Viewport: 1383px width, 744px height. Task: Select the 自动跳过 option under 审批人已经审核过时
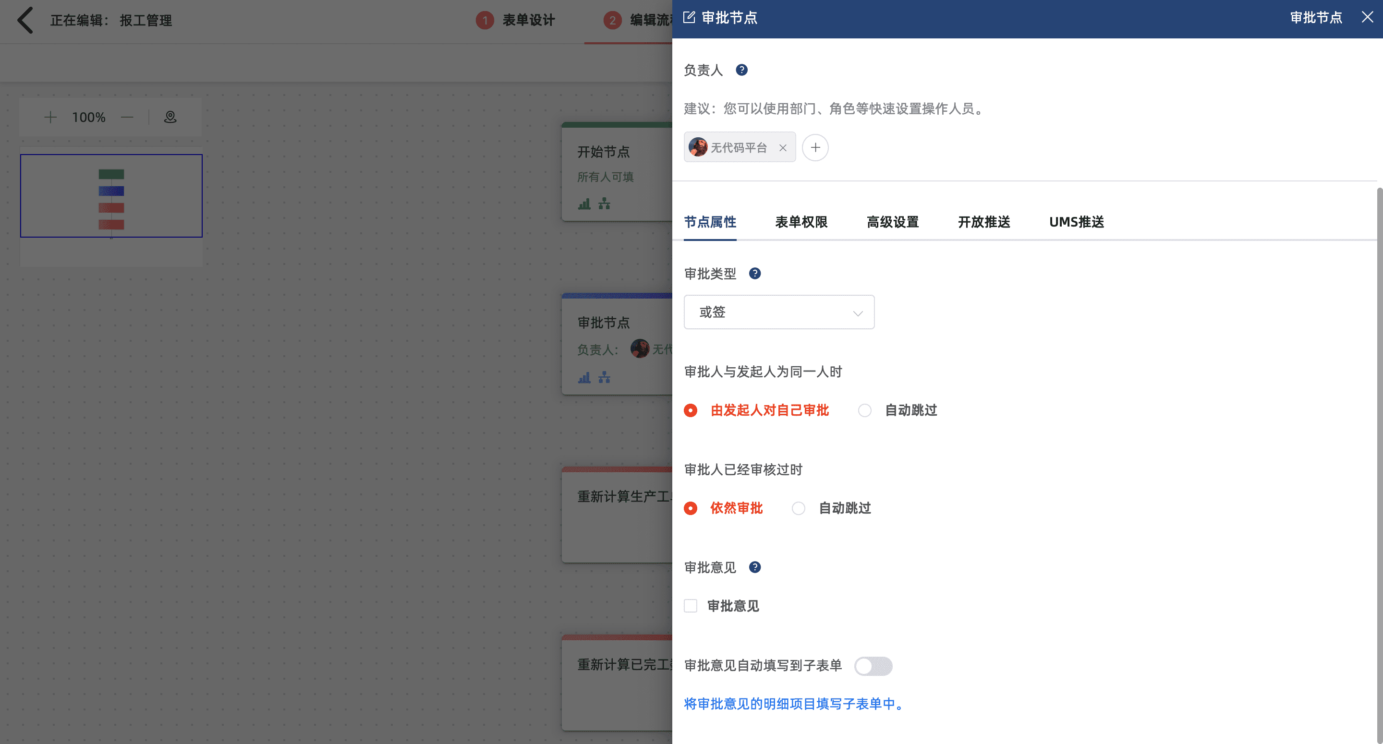coord(798,508)
